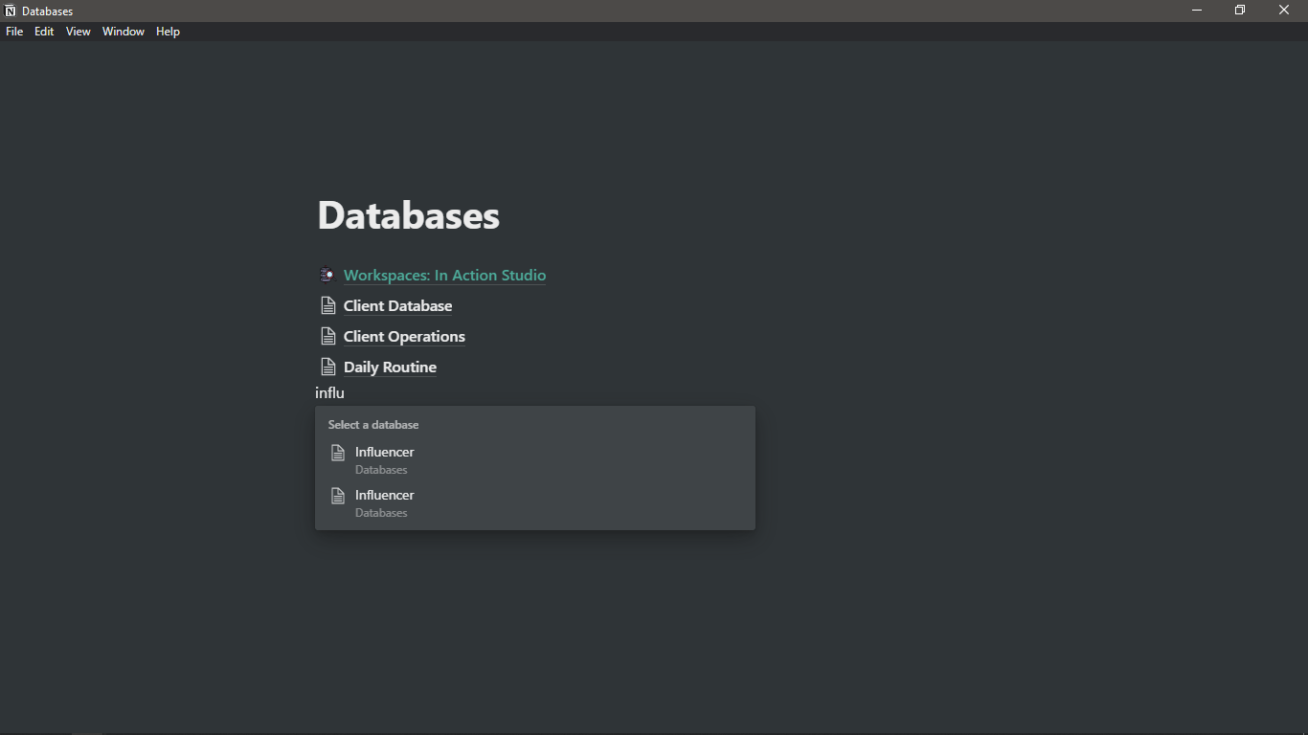1308x735 pixels.
Task: Open the Client Database page link
Action: point(397,306)
